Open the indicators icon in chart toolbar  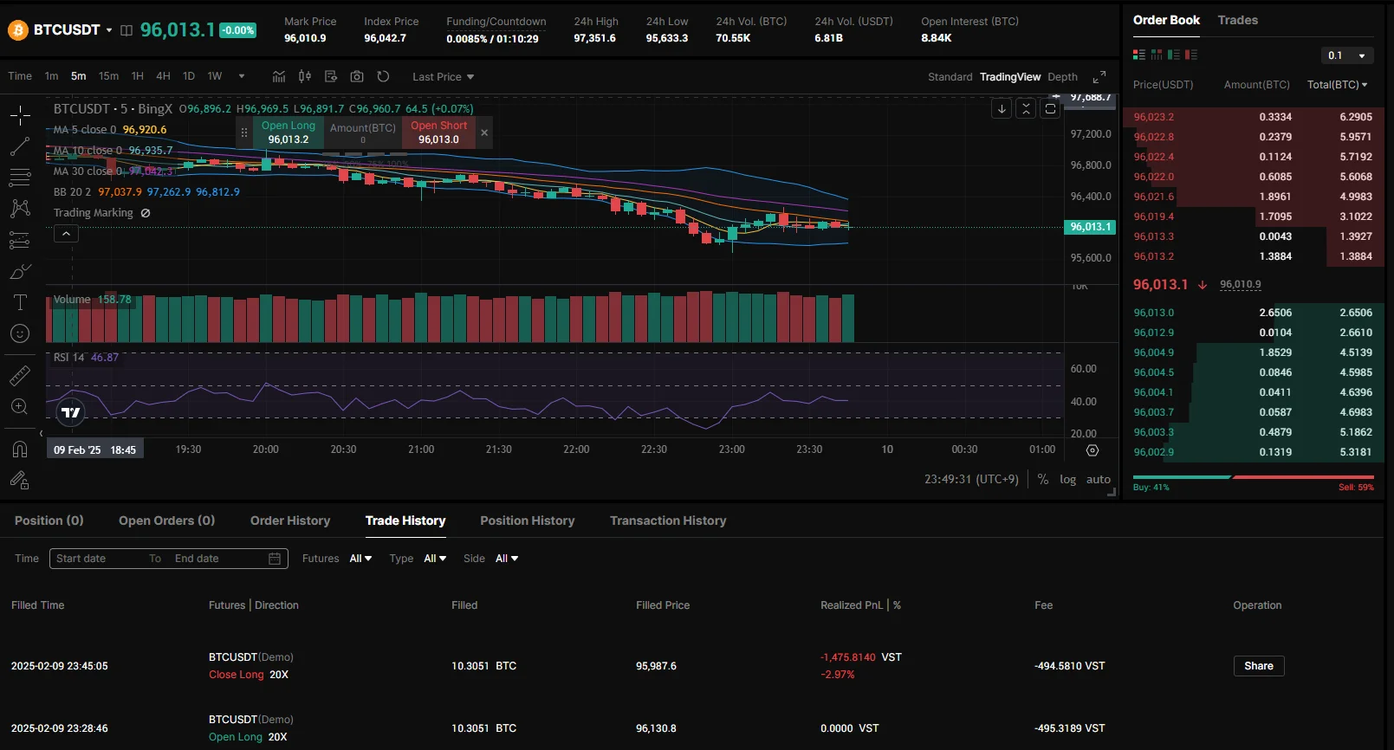click(x=279, y=76)
